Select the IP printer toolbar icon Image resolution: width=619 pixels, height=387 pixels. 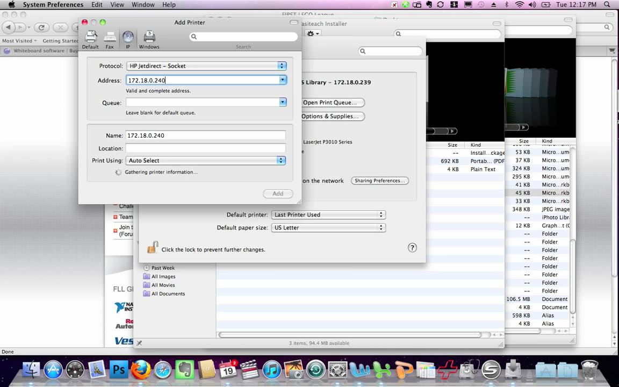(x=128, y=39)
